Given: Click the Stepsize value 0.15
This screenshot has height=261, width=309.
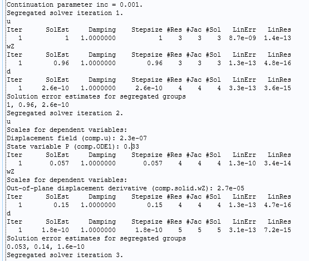Looking at the screenshot, I should (155, 205).
